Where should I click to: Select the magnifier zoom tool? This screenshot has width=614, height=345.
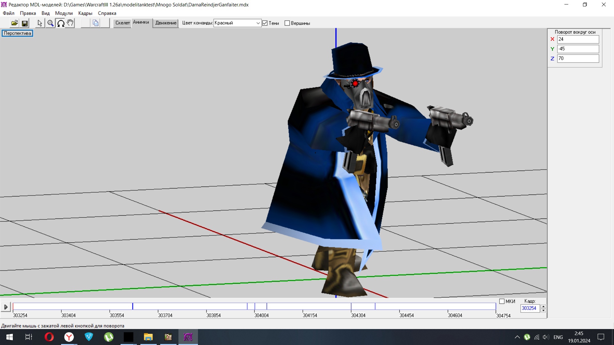pos(50,23)
